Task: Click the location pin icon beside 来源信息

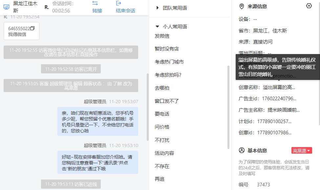Action: coord(242,7)
